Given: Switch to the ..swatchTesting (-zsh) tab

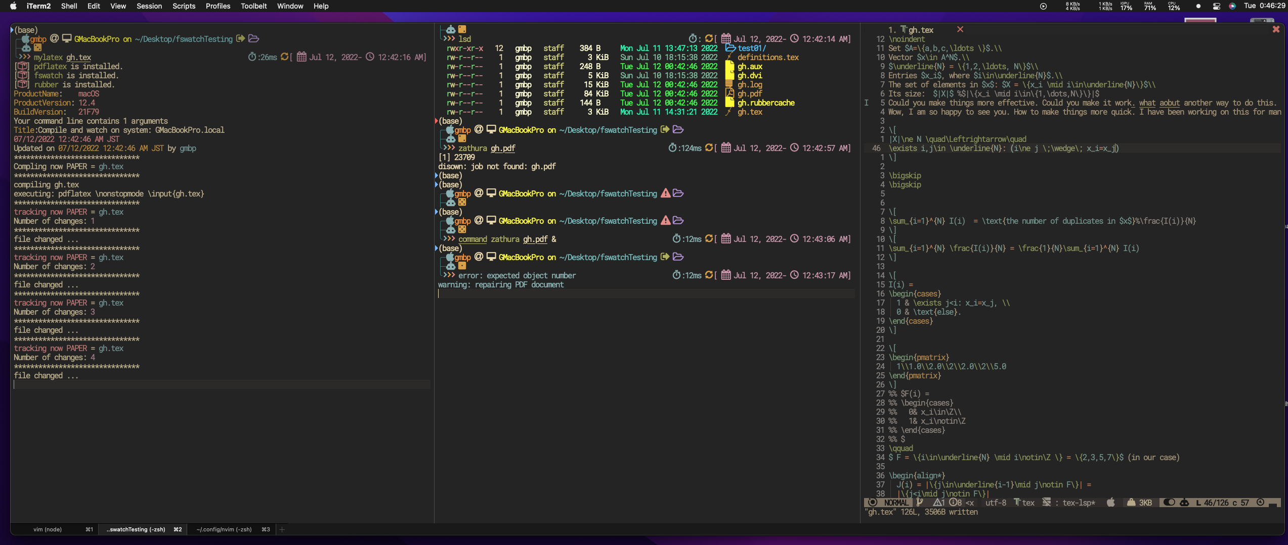Looking at the screenshot, I should [x=143, y=529].
